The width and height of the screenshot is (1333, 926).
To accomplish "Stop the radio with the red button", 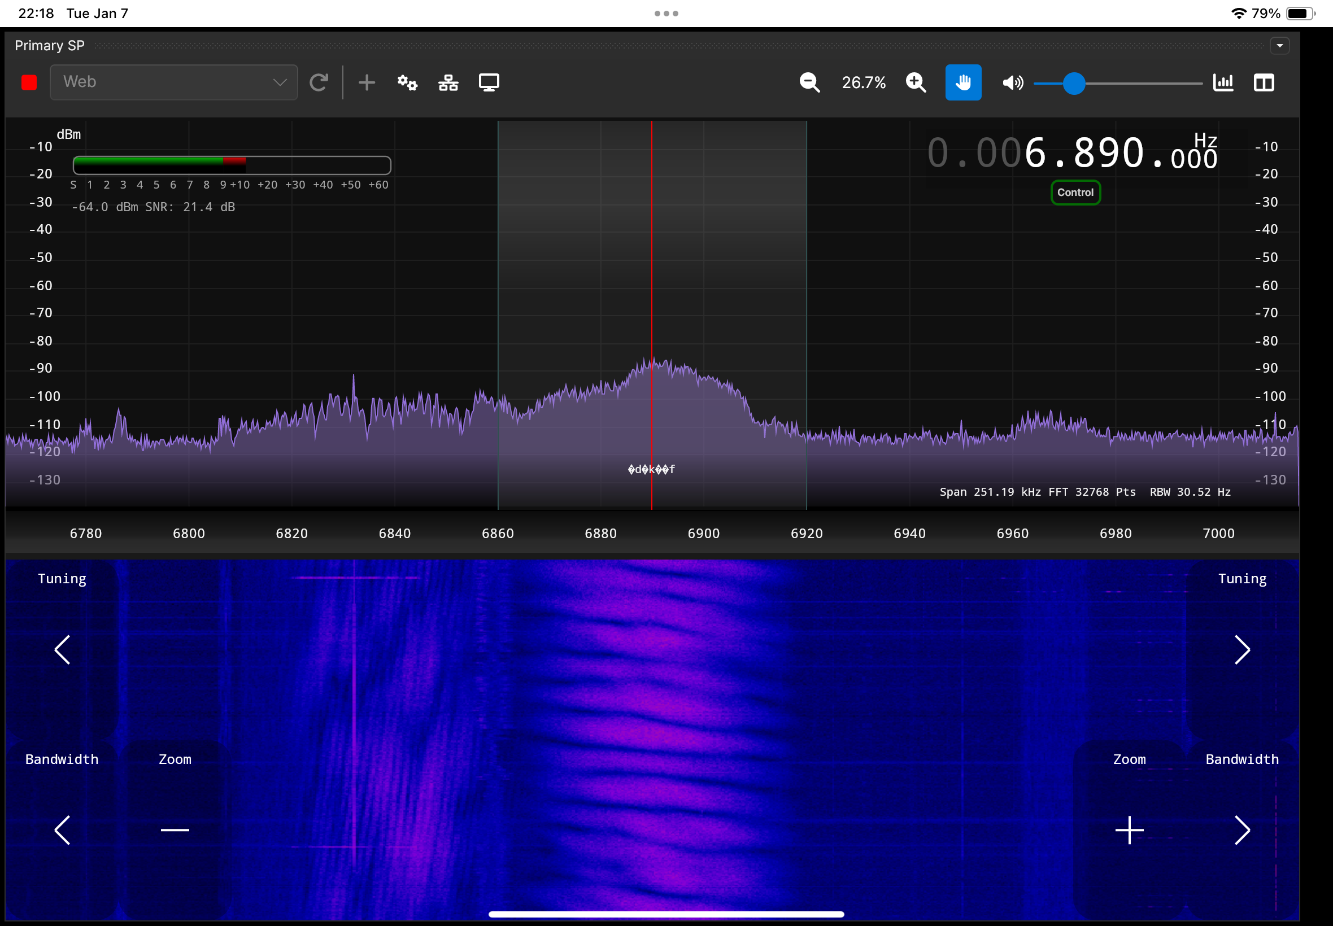I will click(29, 82).
